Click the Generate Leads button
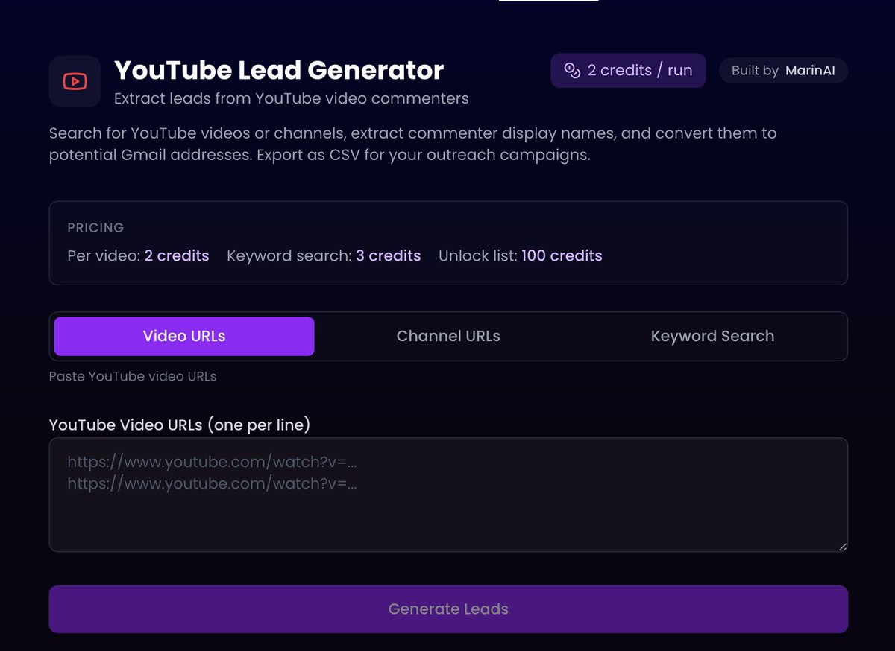 click(x=448, y=609)
